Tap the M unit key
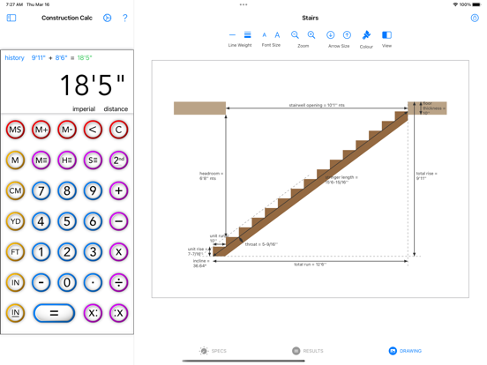 [15, 160]
